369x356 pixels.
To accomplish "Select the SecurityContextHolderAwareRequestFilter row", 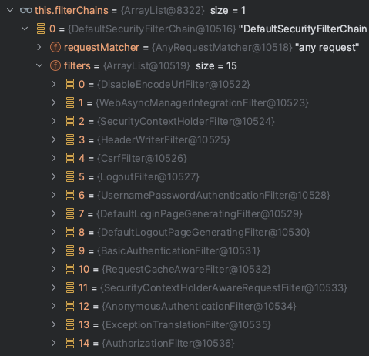I will [x=184, y=287].
